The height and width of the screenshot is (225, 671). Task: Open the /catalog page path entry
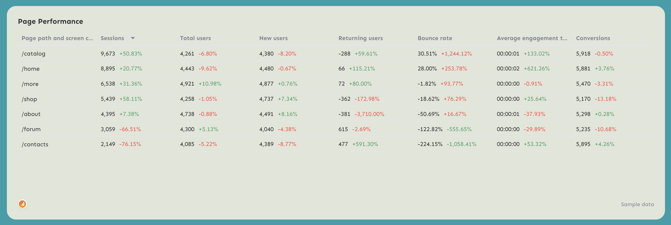point(34,53)
